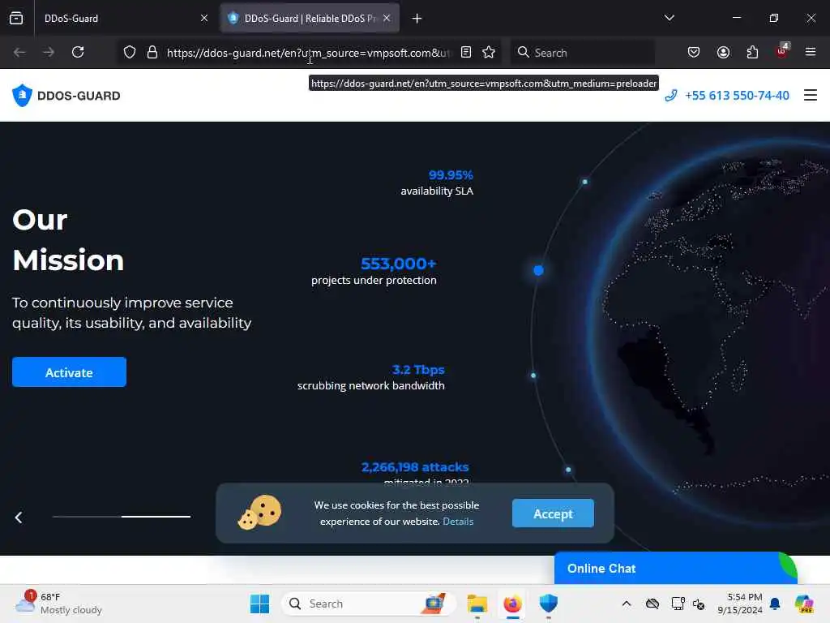
Task: Open File Explorer from taskbar
Action: 477,604
